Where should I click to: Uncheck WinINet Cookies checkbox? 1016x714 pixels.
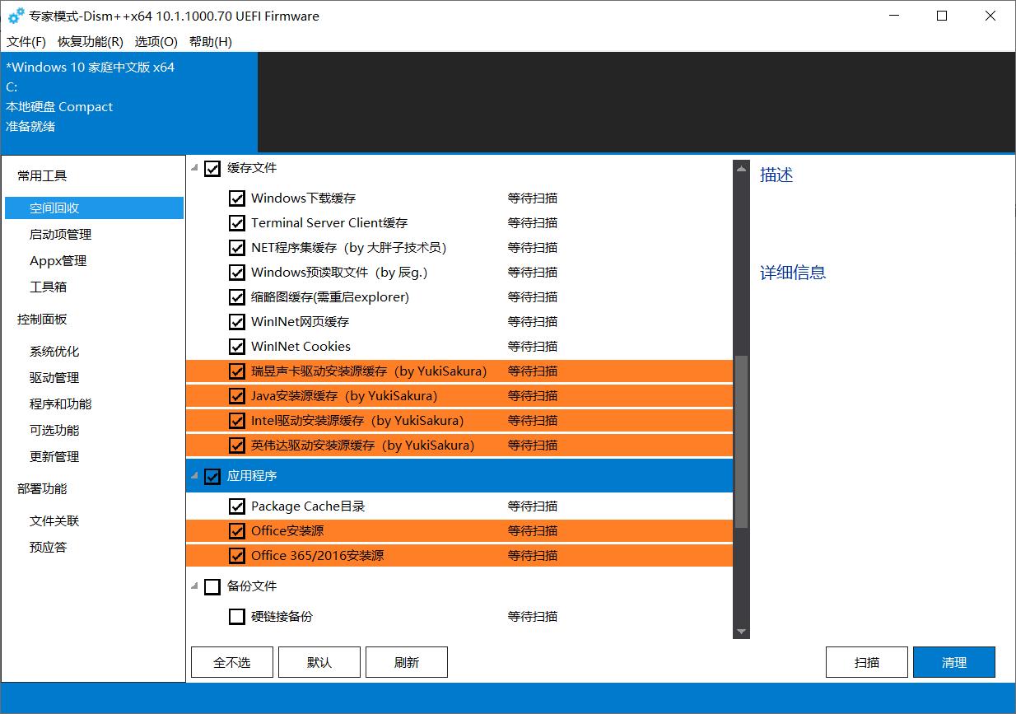[237, 347]
